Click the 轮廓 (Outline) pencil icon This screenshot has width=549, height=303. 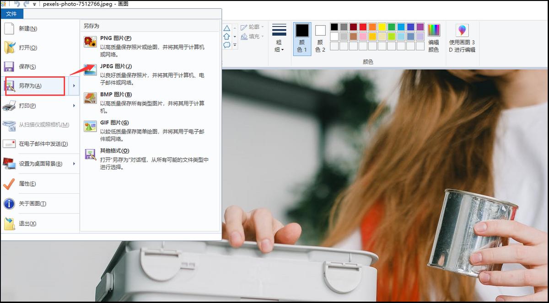244,27
